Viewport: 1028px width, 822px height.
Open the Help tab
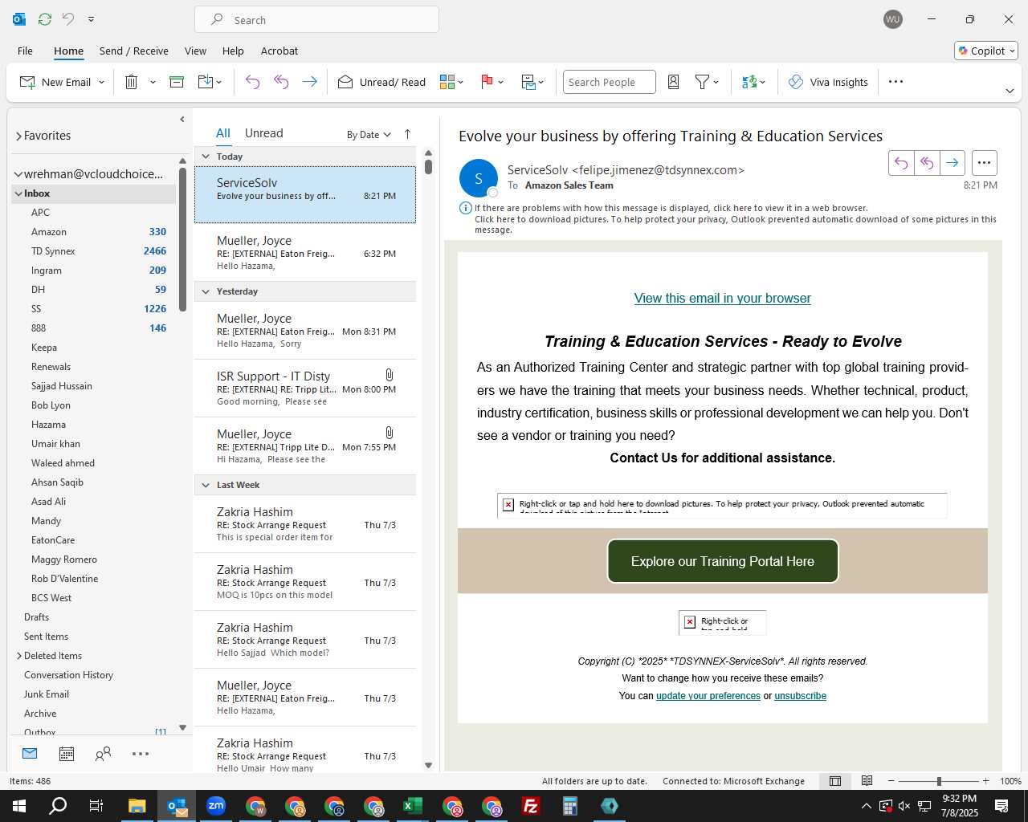[x=233, y=51]
